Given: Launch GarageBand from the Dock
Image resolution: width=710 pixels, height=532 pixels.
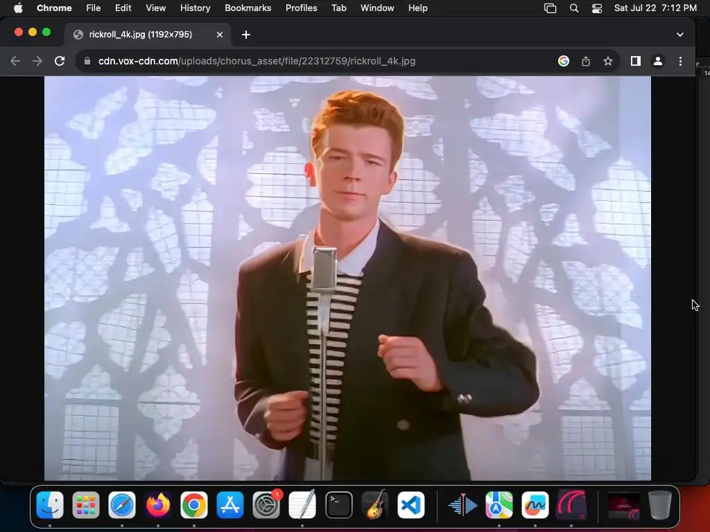Looking at the screenshot, I should tap(375, 505).
